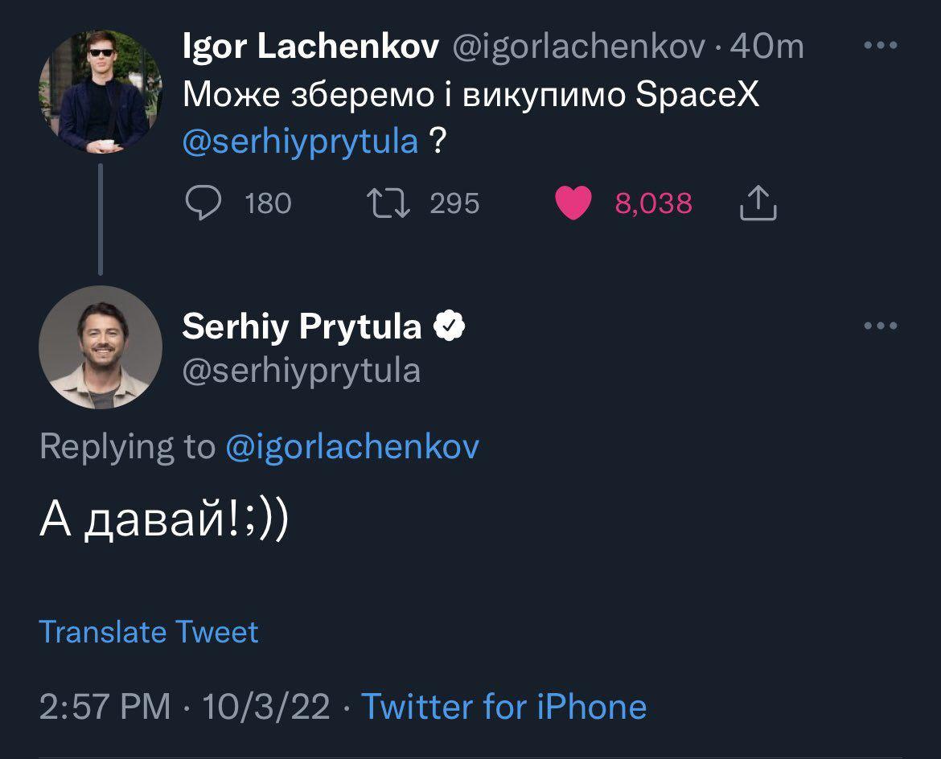Image resolution: width=941 pixels, height=759 pixels.
Task: Open Serhiy Prytula's profile picture
Action: [101, 347]
